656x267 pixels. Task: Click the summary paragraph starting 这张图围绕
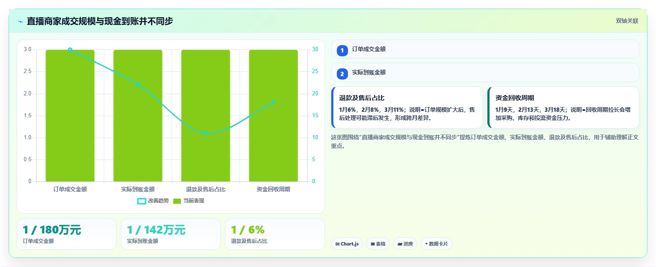(485, 141)
